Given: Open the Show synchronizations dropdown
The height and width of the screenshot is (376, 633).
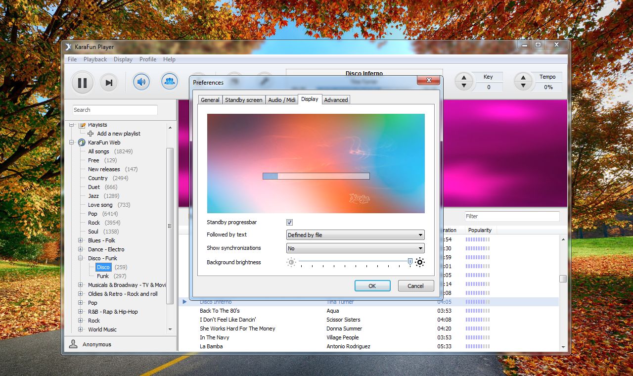Looking at the screenshot, I should (356, 248).
